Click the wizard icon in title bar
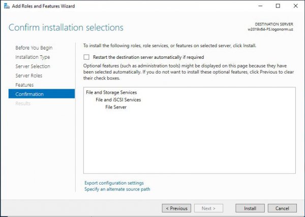This screenshot has height=217, width=305. pyautogui.click(x=7, y=6)
